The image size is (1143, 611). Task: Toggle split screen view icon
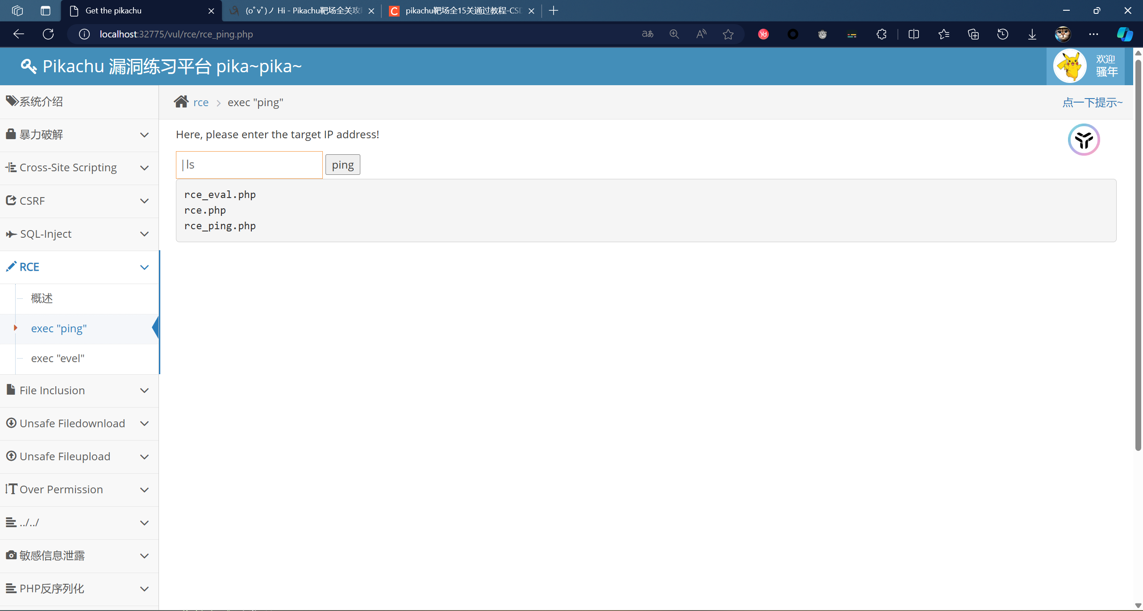point(914,34)
